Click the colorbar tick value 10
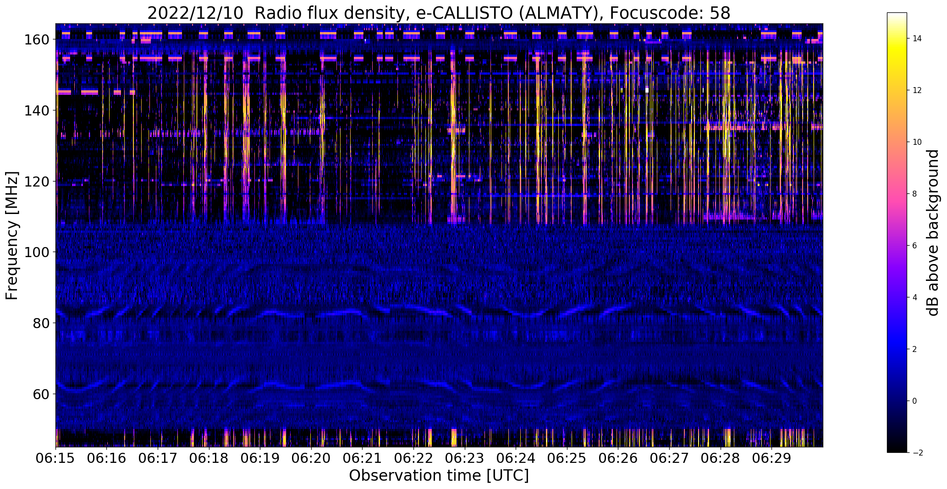Screen dimensions: 947x489 pos(917,142)
